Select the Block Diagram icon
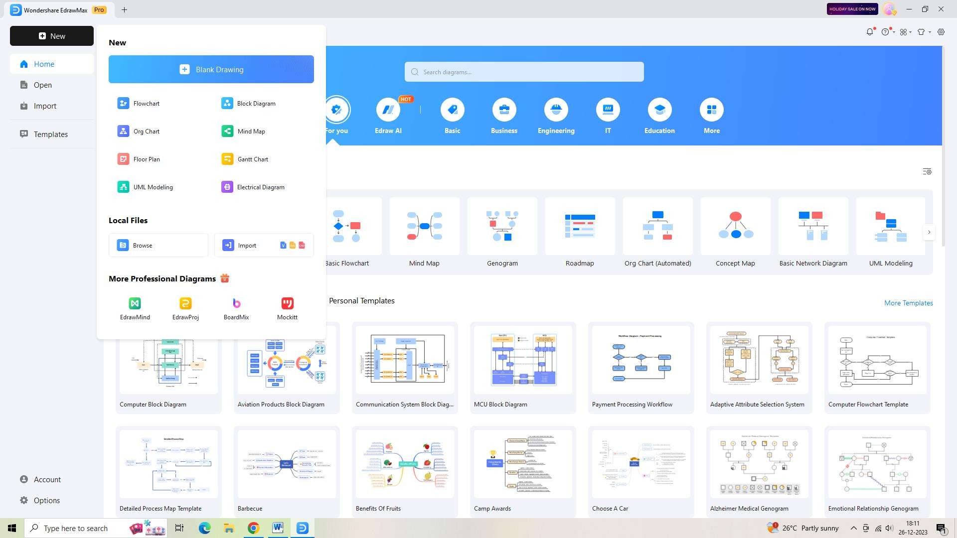 click(227, 103)
